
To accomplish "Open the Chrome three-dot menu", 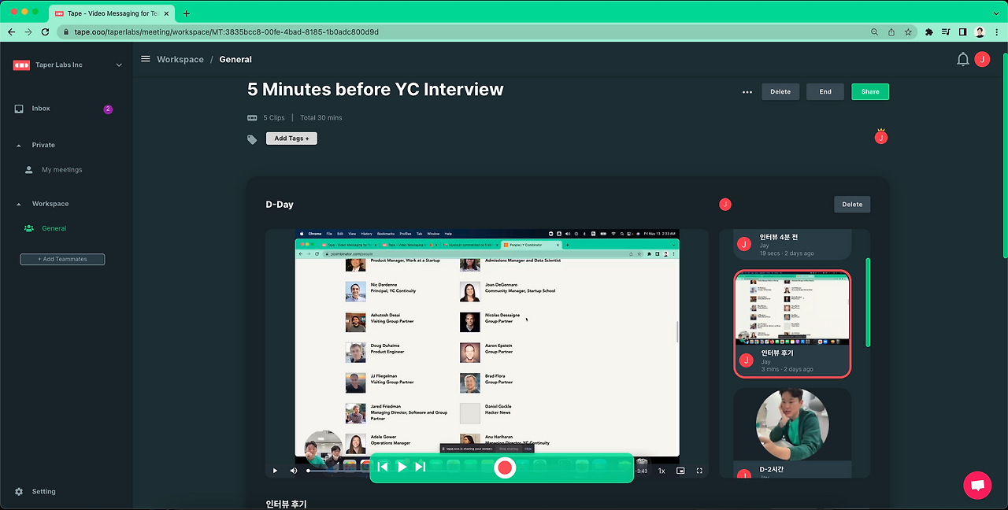I will 998,32.
